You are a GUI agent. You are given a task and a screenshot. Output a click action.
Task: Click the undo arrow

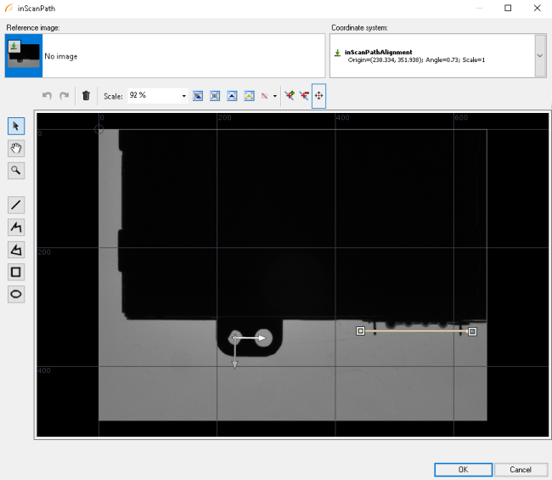click(48, 96)
